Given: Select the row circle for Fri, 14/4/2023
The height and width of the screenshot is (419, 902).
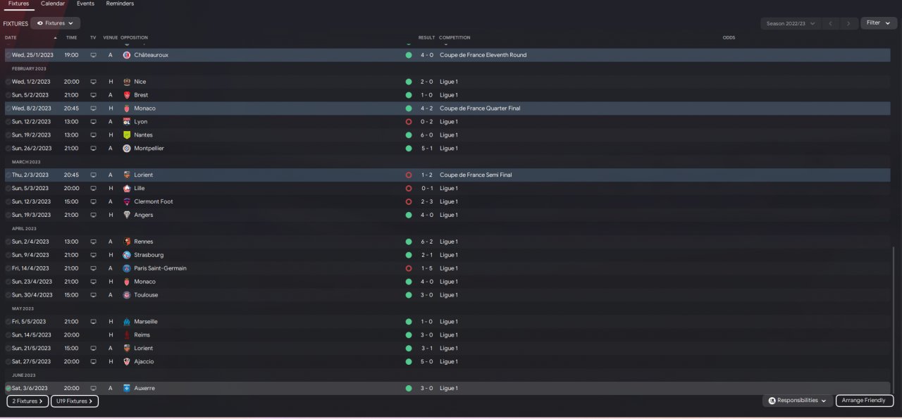Looking at the screenshot, I should [8, 268].
